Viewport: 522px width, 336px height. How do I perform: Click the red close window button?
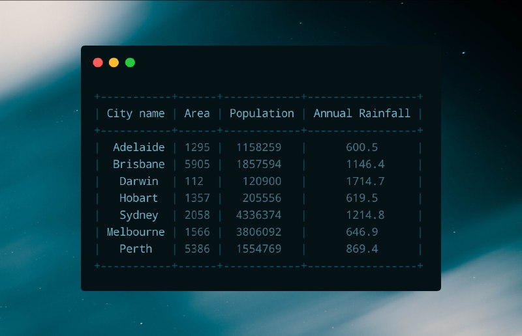point(98,63)
